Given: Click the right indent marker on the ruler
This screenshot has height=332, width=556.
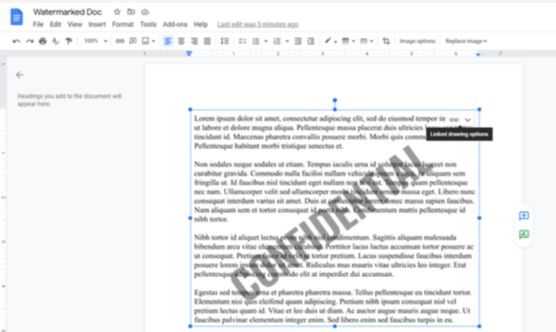Looking at the screenshot, I should (x=478, y=54).
